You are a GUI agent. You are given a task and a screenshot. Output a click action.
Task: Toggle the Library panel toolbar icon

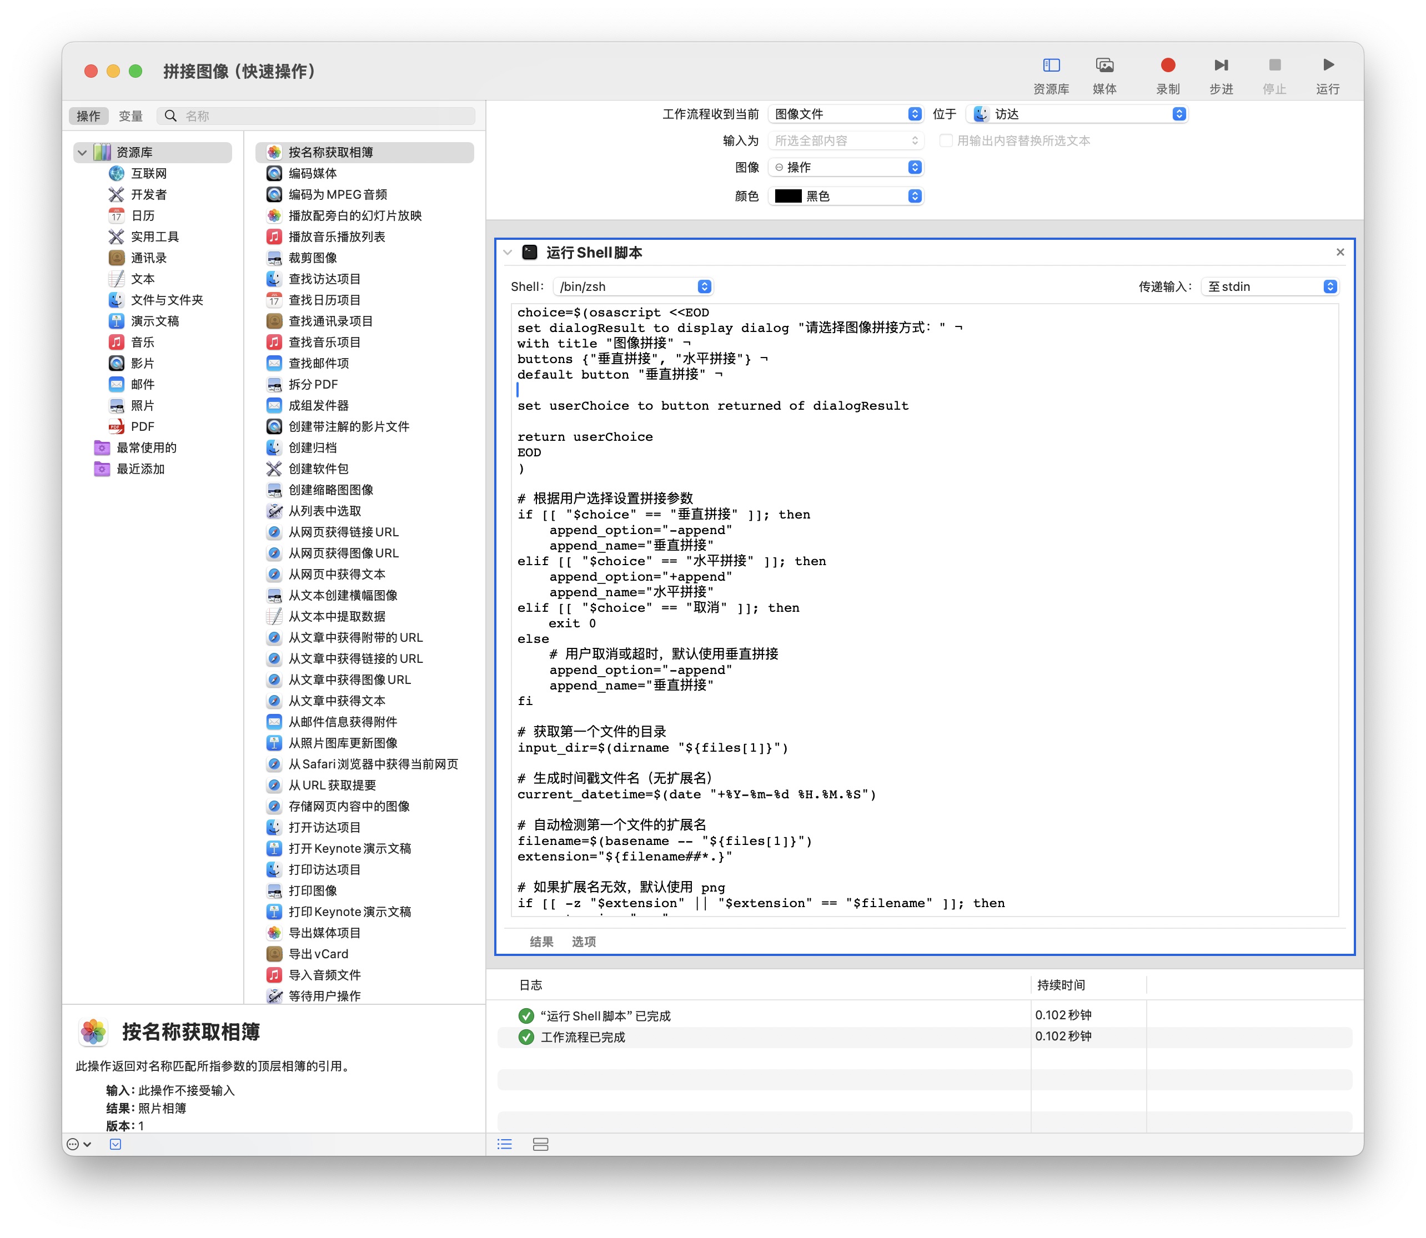tap(1051, 65)
